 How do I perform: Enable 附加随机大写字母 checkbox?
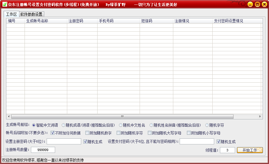point(150,133)
